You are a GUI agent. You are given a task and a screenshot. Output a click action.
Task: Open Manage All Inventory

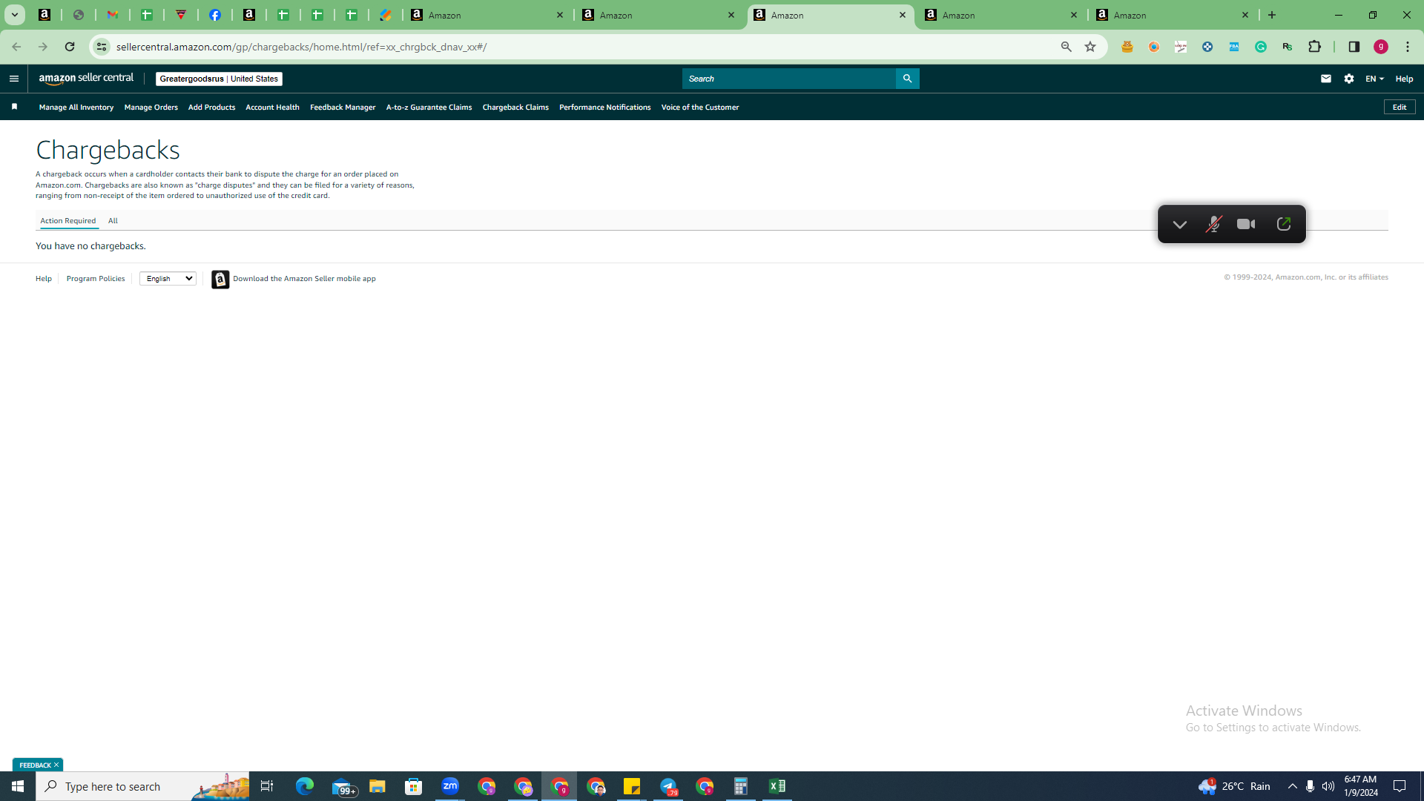click(76, 108)
